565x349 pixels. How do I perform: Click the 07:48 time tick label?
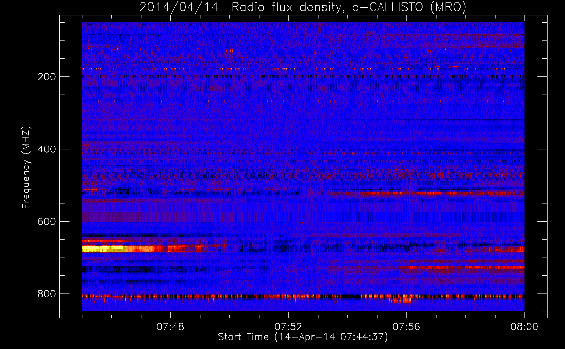170,327
